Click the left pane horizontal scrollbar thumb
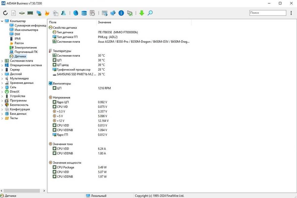The image size is (297, 198). [x=22, y=191]
